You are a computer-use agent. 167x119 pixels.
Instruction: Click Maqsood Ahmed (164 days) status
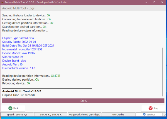coord(85,115)
